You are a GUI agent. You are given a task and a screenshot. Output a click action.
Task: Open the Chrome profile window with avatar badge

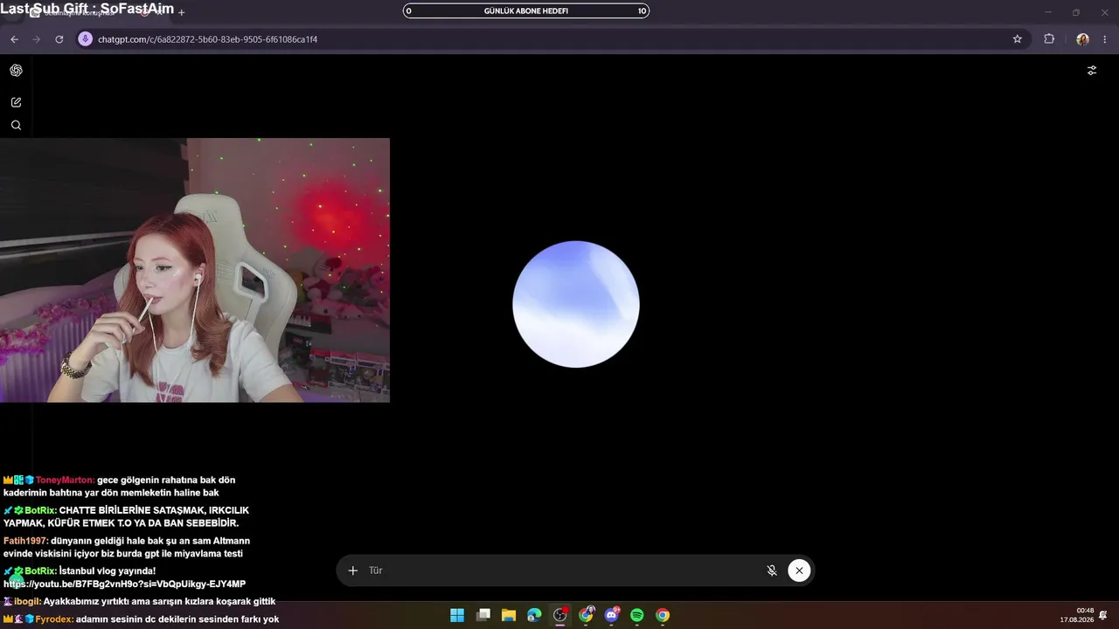(586, 615)
